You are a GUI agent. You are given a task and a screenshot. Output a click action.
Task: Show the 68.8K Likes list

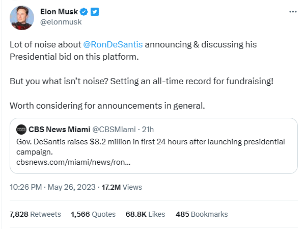point(146,214)
